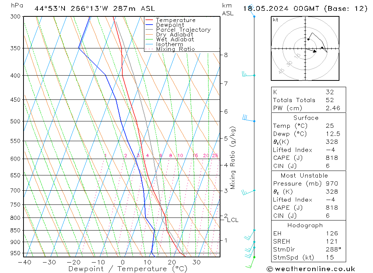Viewport: 373px width, 273px height.
Task: Click the kt label in hodograph
Action: tap(276, 20)
